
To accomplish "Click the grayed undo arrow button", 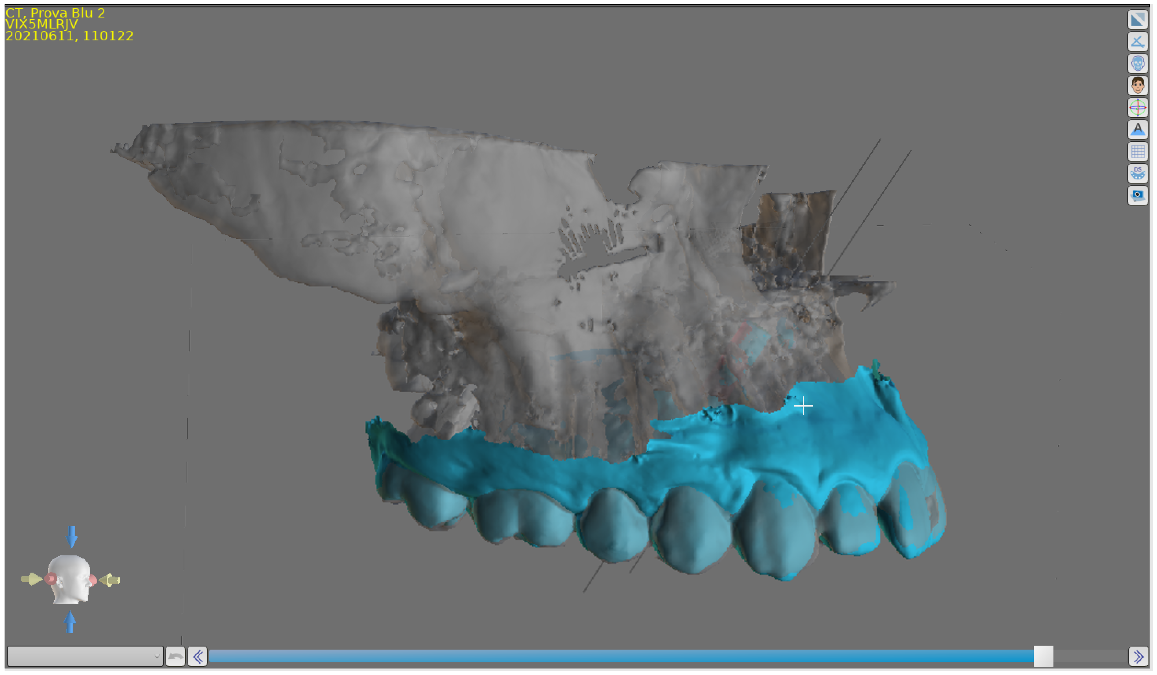I will 175,657.
